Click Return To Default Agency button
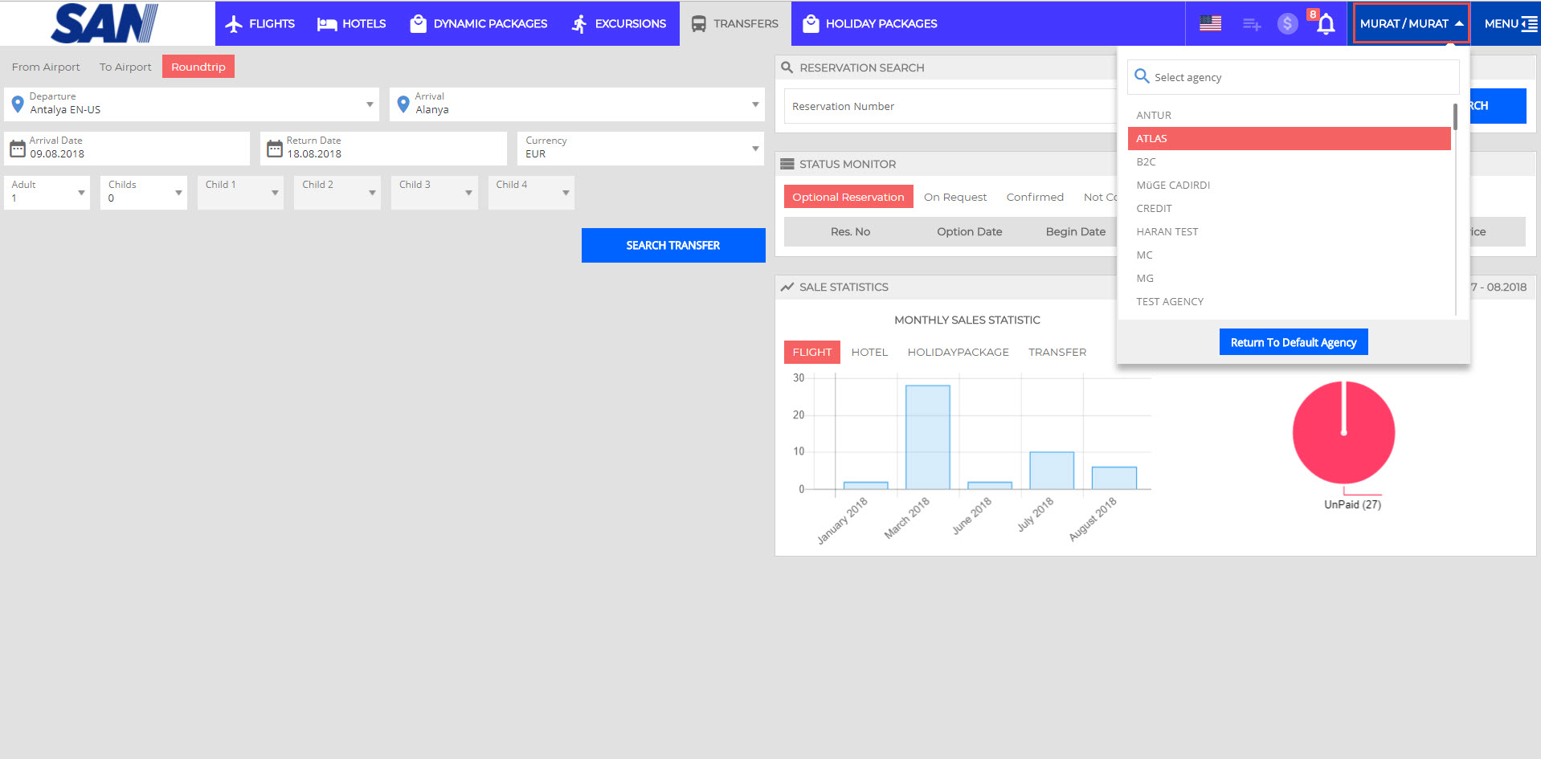This screenshot has height=759, width=1541. (1293, 342)
